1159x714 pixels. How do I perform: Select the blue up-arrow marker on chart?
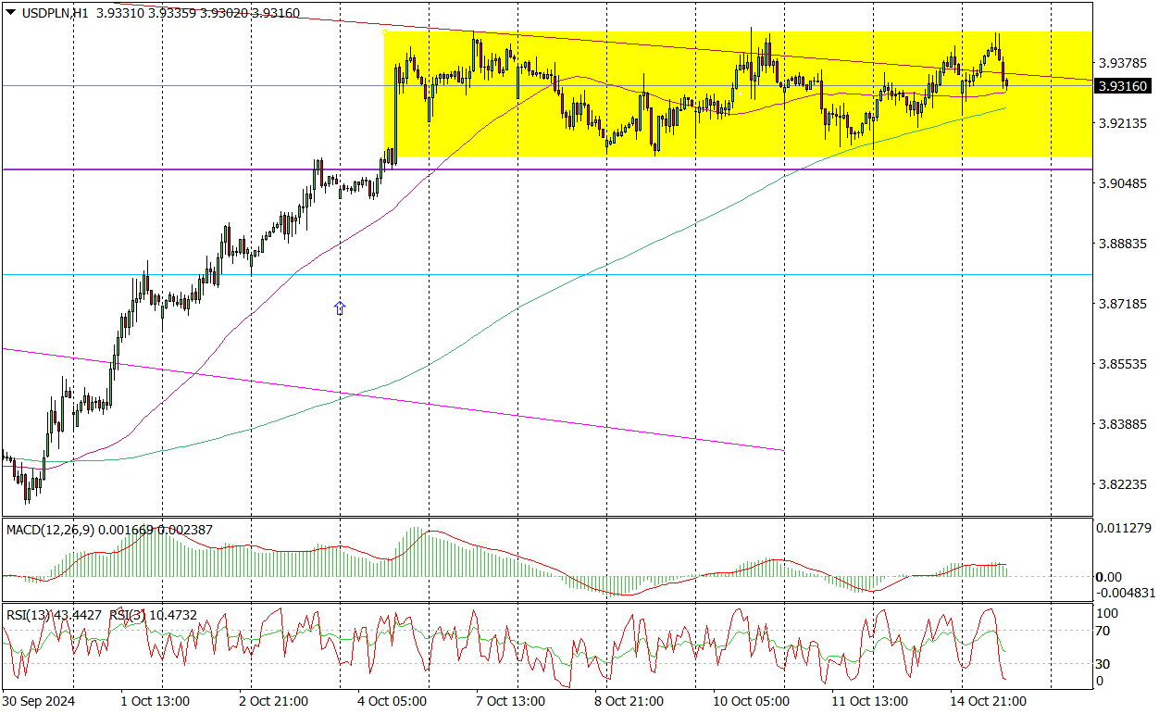[340, 307]
